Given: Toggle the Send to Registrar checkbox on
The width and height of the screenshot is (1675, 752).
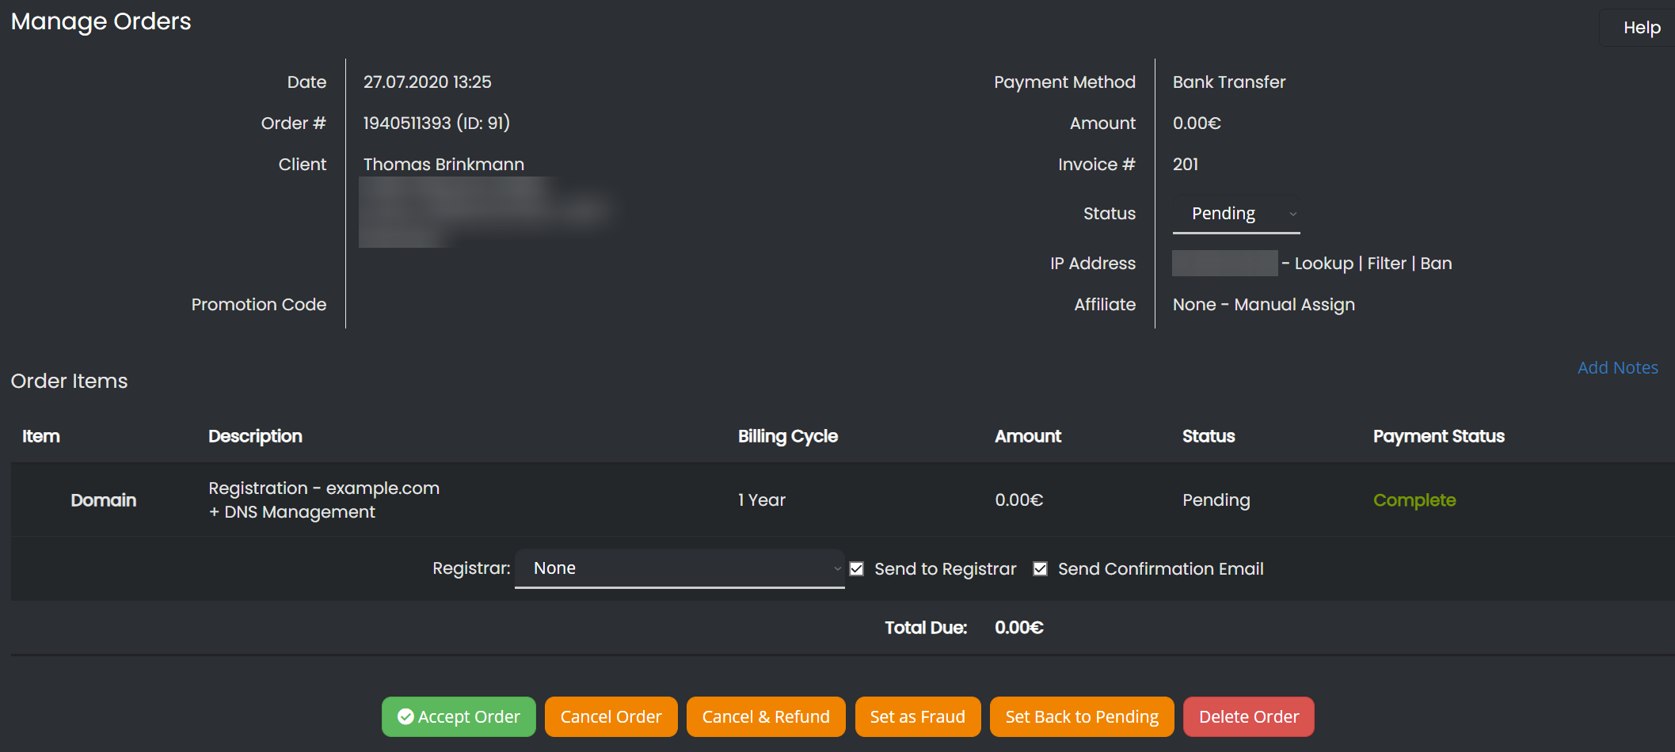Looking at the screenshot, I should pyautogui.click(x=857, y=568).
